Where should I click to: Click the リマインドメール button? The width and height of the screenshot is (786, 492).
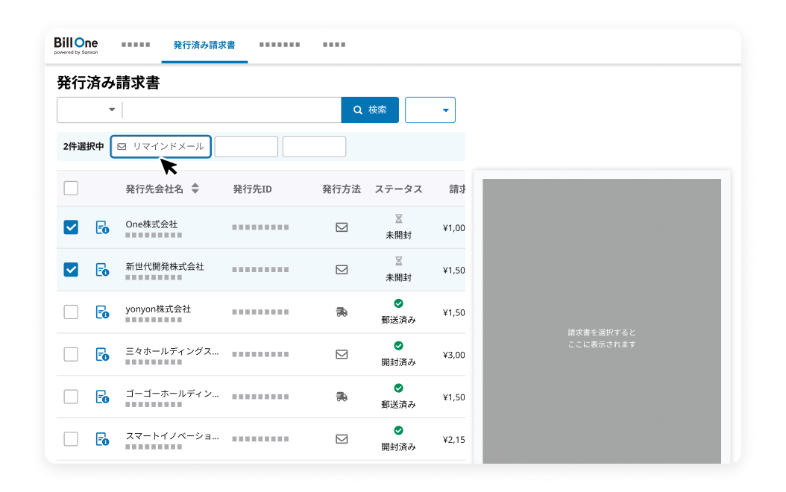pyautogui.click(x=161, y=147)
